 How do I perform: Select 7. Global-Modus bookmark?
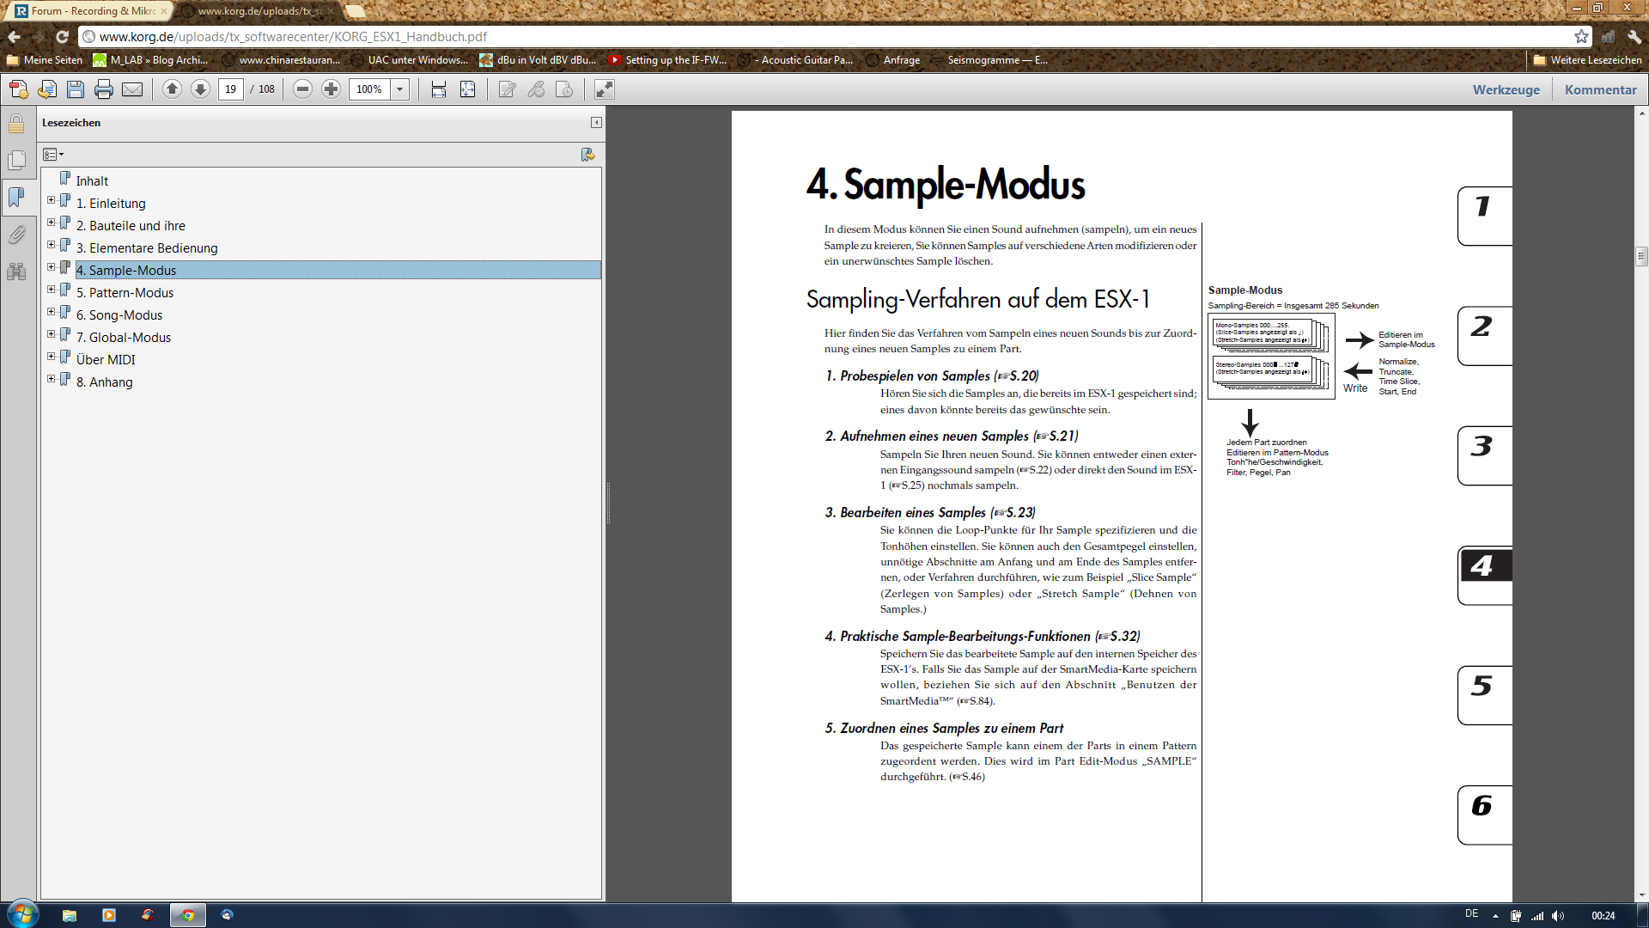pyautogui.click(x=124, y=338)
